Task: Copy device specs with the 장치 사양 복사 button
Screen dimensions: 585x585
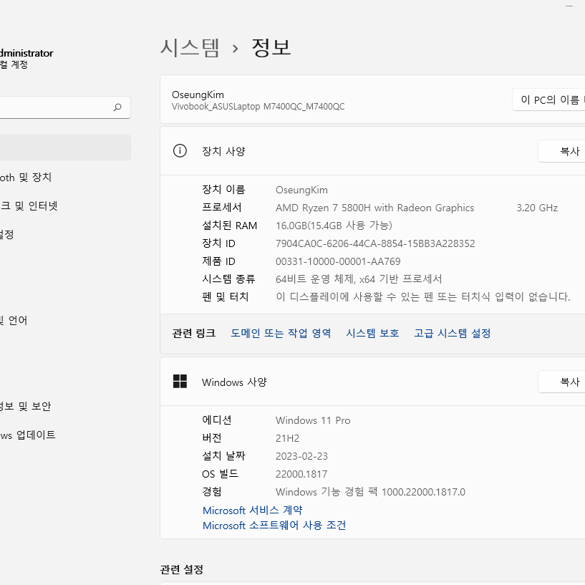Action: pyautogui.click(x=561, y=151)
